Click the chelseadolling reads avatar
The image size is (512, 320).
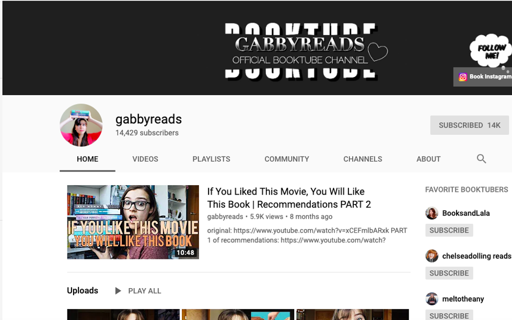tap(432, 256)
